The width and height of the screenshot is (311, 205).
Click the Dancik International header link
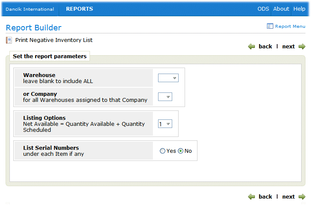tap(30, 9)
